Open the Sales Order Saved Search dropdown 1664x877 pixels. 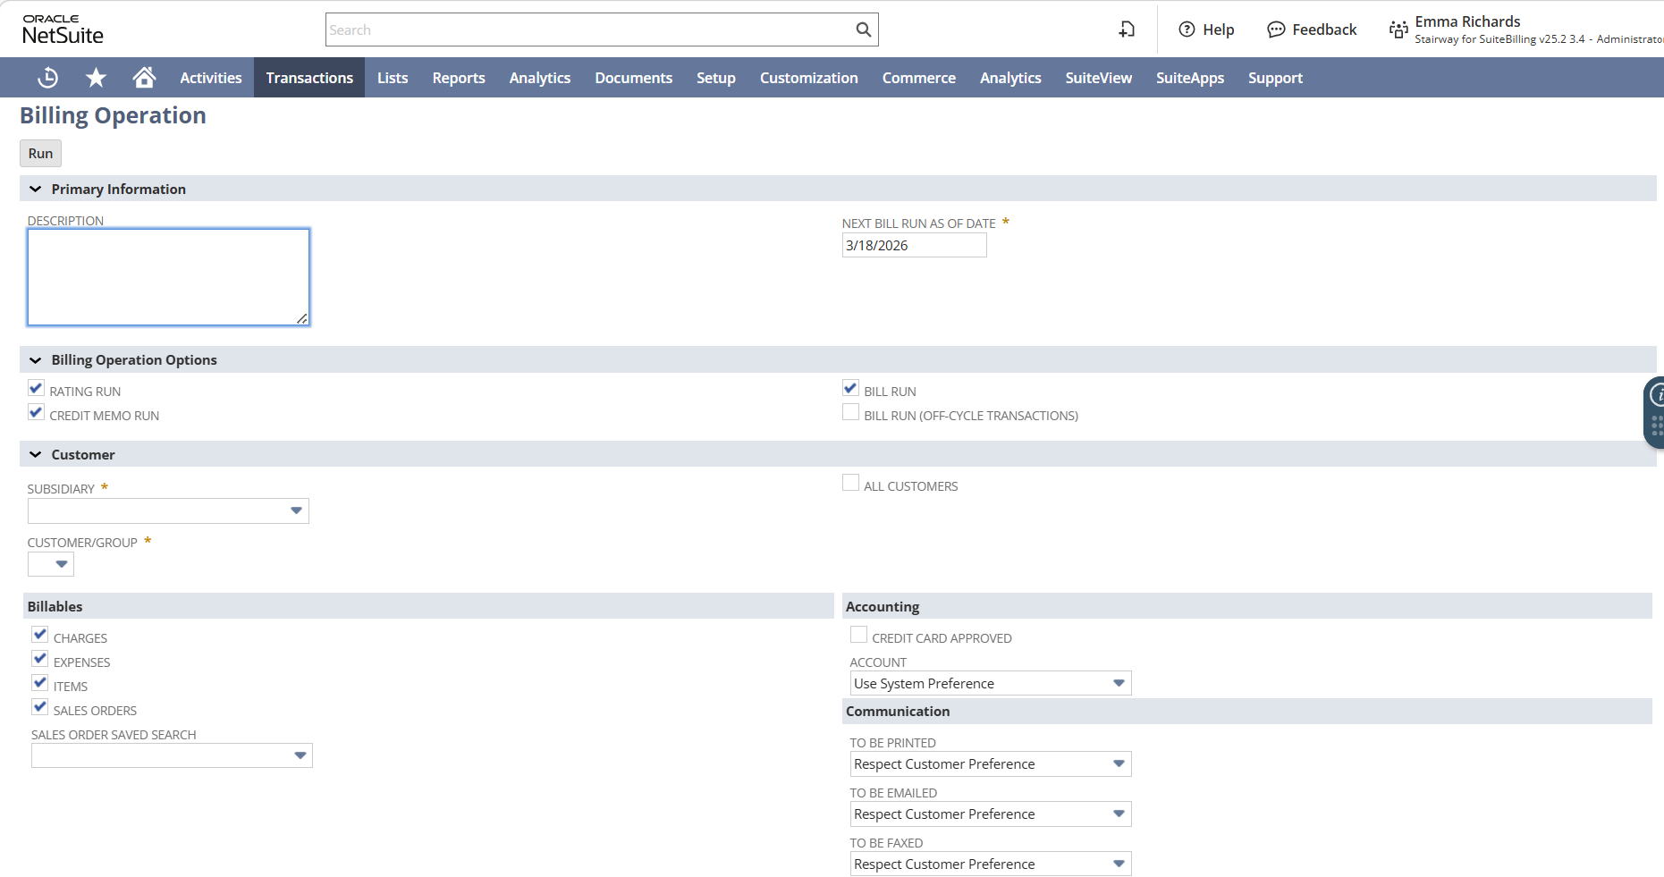coord(300,755)
